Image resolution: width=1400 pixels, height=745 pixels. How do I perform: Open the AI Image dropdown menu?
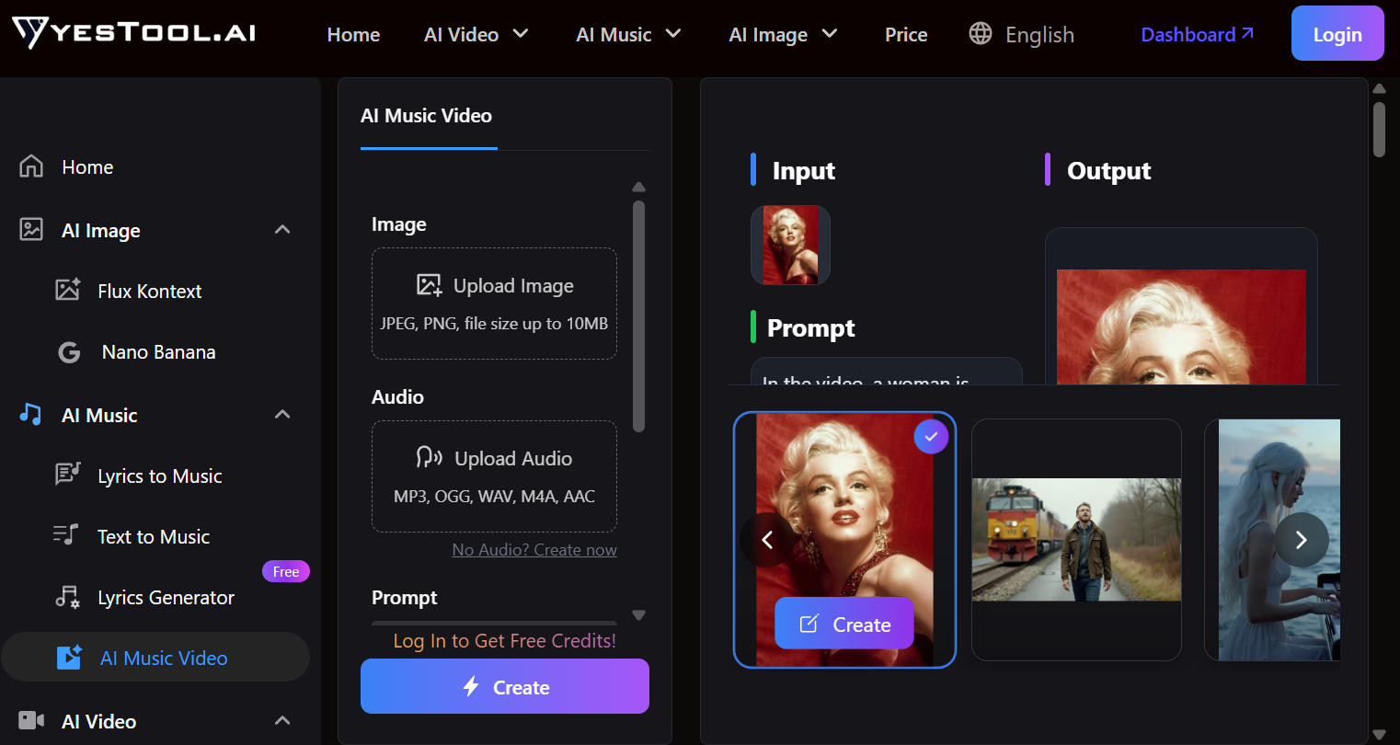tap(783, 34)
